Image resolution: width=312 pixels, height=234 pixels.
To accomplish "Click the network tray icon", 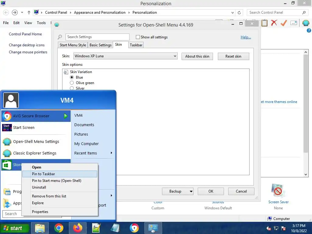I will click(276, 228).
